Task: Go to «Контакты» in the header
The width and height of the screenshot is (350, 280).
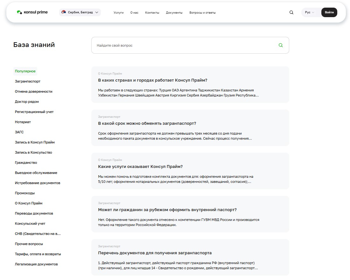Action: pos(152,12)
